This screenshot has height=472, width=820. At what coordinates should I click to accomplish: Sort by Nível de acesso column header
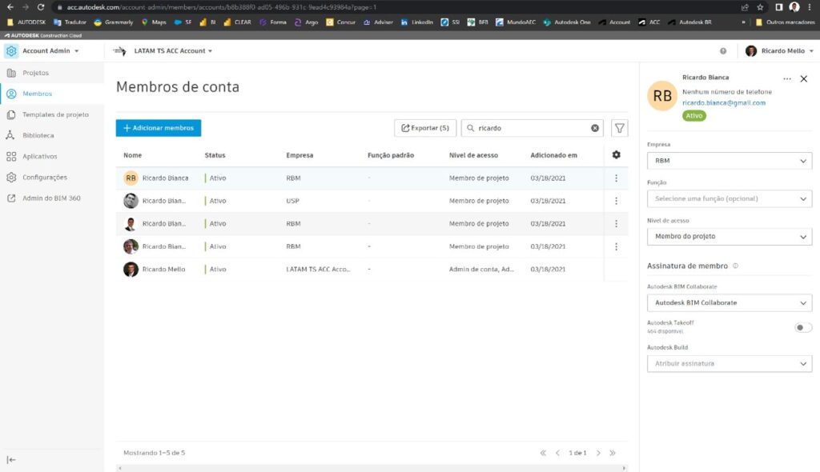tap(473, 155)
